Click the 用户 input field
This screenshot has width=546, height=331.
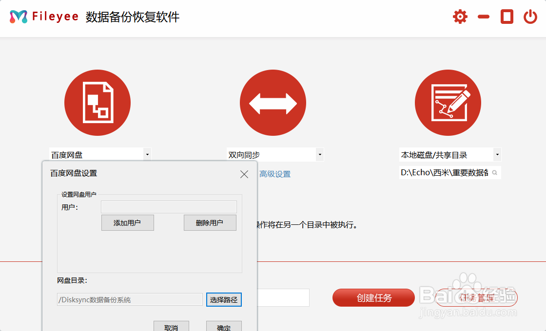168,206
